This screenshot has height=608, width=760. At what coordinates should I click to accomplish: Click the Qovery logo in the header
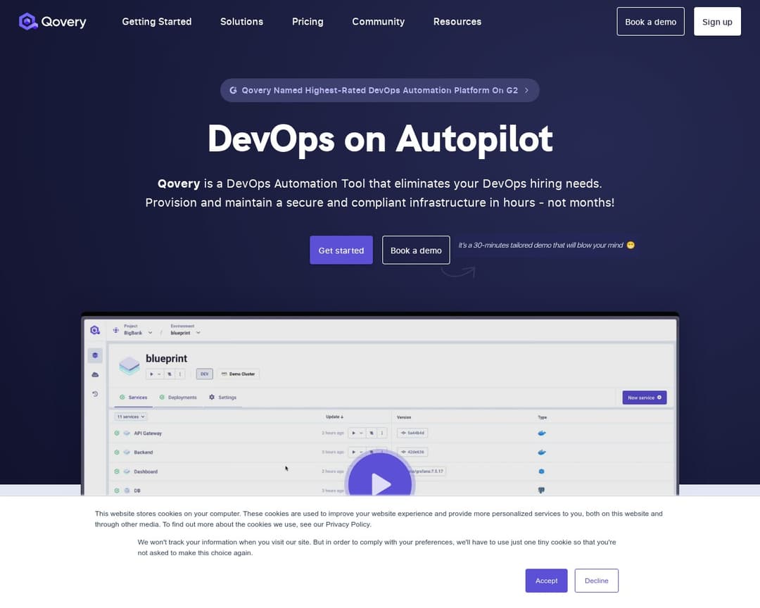click(53, 22)
